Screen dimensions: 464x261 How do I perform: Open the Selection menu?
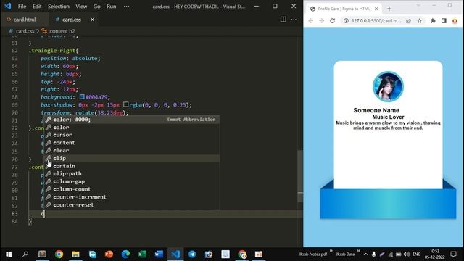pos(59,7)
